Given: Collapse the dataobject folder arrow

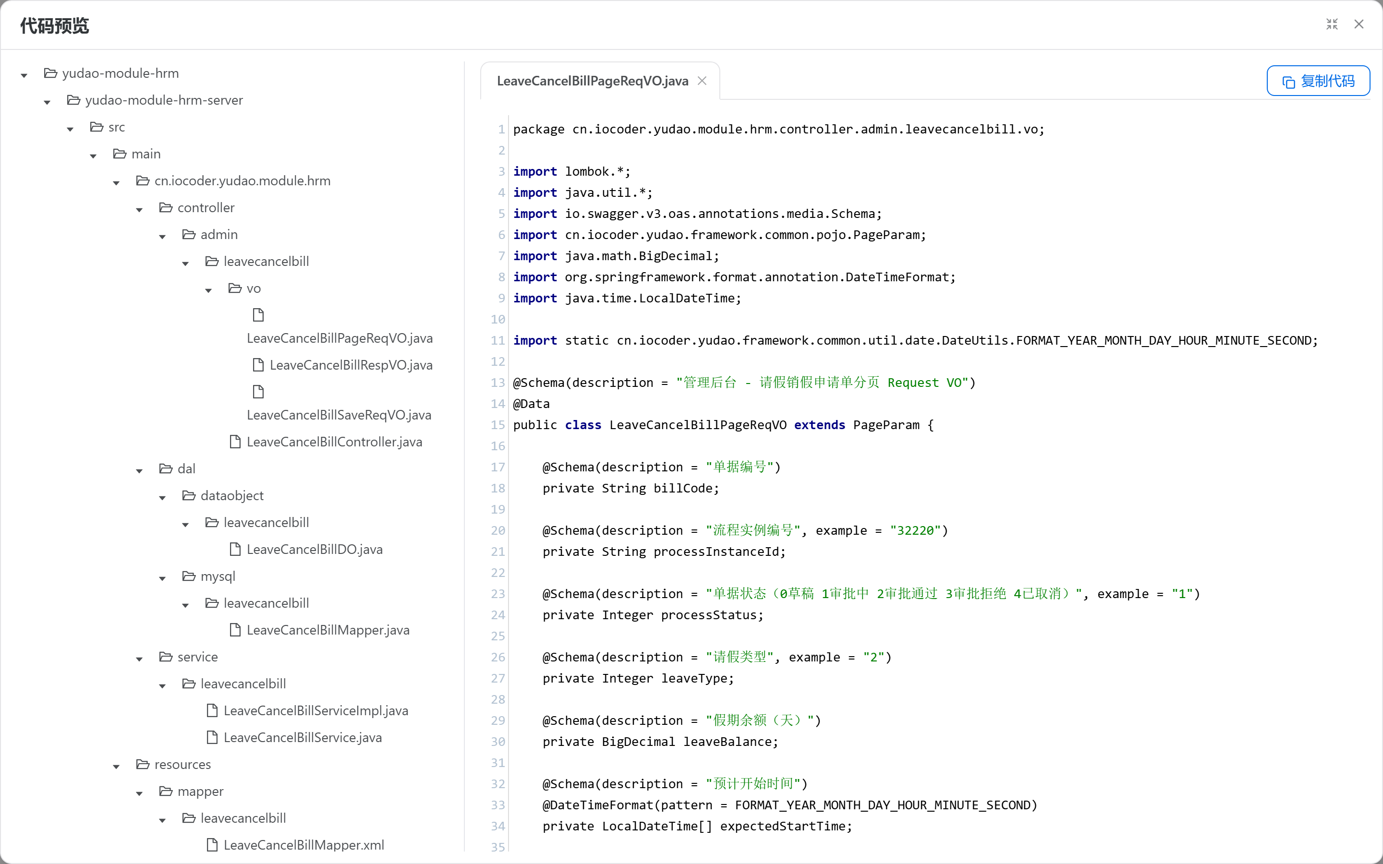Looking at the screenshot, I should (x=162, y=498).
